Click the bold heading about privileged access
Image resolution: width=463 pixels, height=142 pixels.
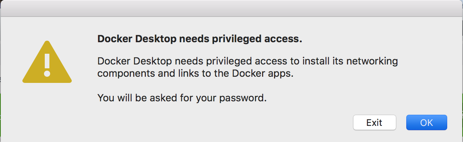199,39
